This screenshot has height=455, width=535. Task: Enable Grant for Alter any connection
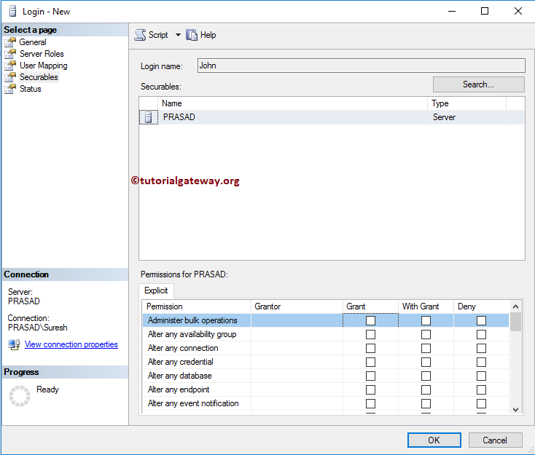(370, 348)
